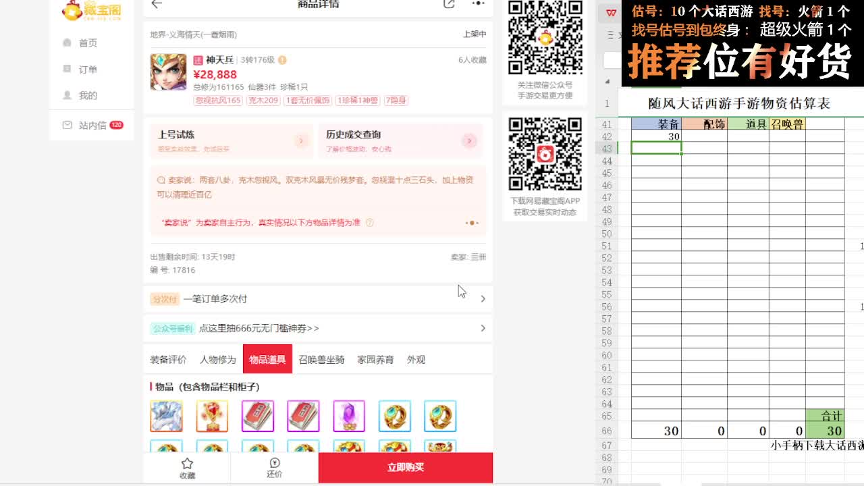Click the 神天兵 character avatar thumbnail

[x=168, y=70]
